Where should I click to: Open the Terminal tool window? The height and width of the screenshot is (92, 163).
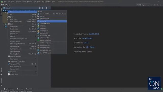point(20,89)
